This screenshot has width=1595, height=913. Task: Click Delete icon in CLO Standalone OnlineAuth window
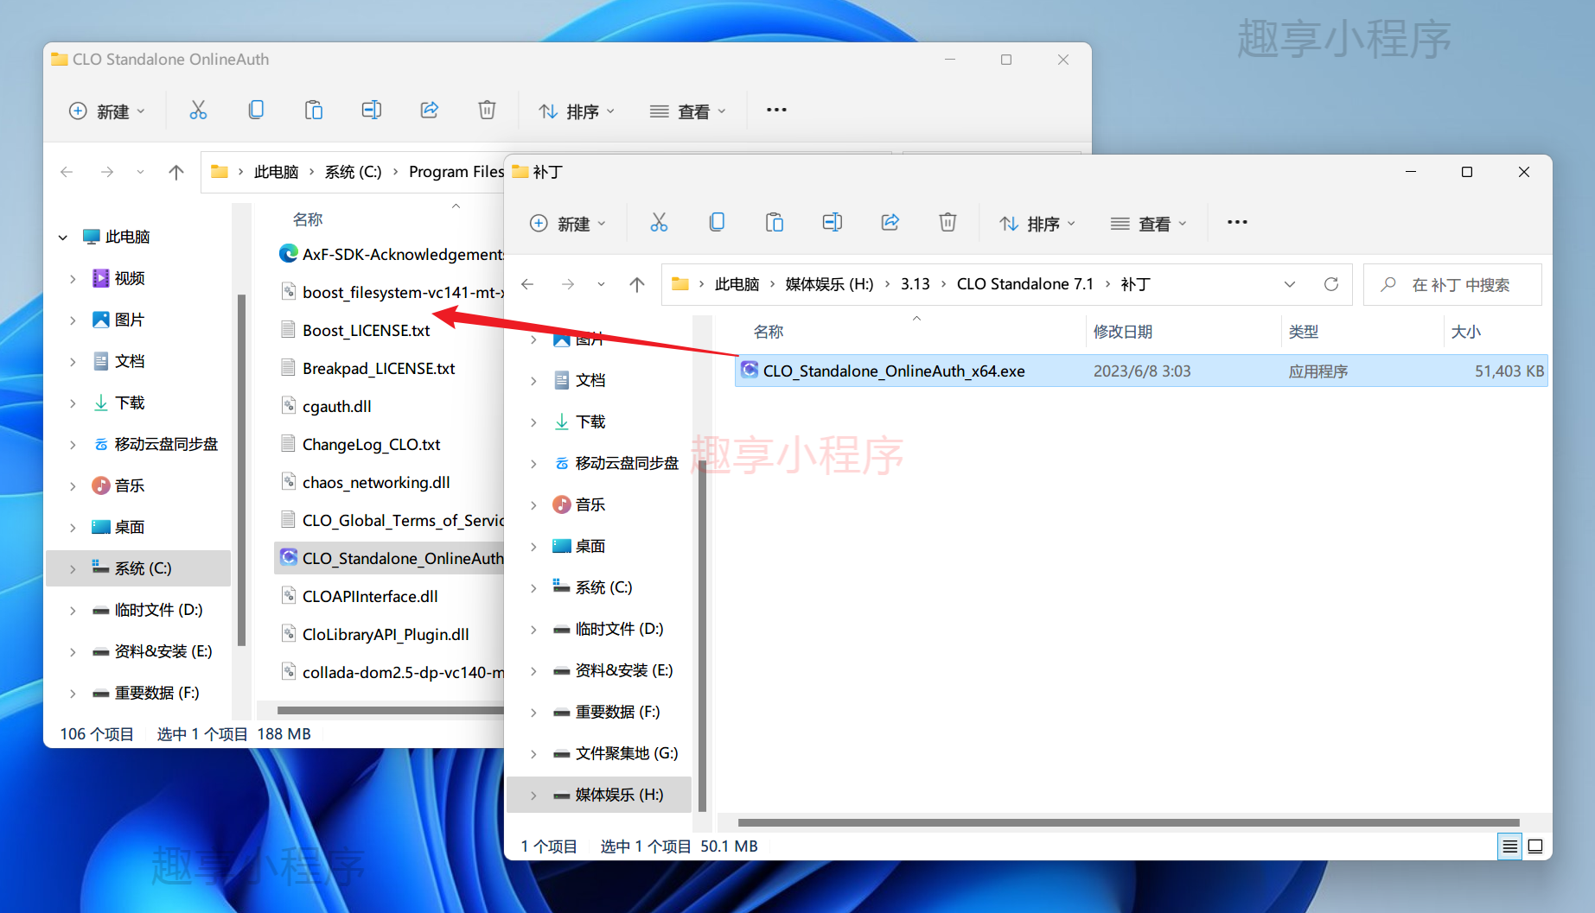[x=487, y=111]
